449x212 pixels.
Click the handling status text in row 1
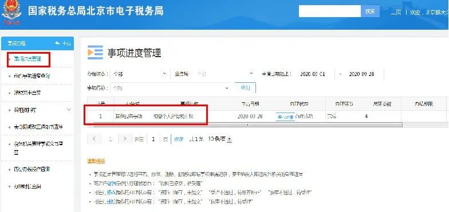click(305, 117)
